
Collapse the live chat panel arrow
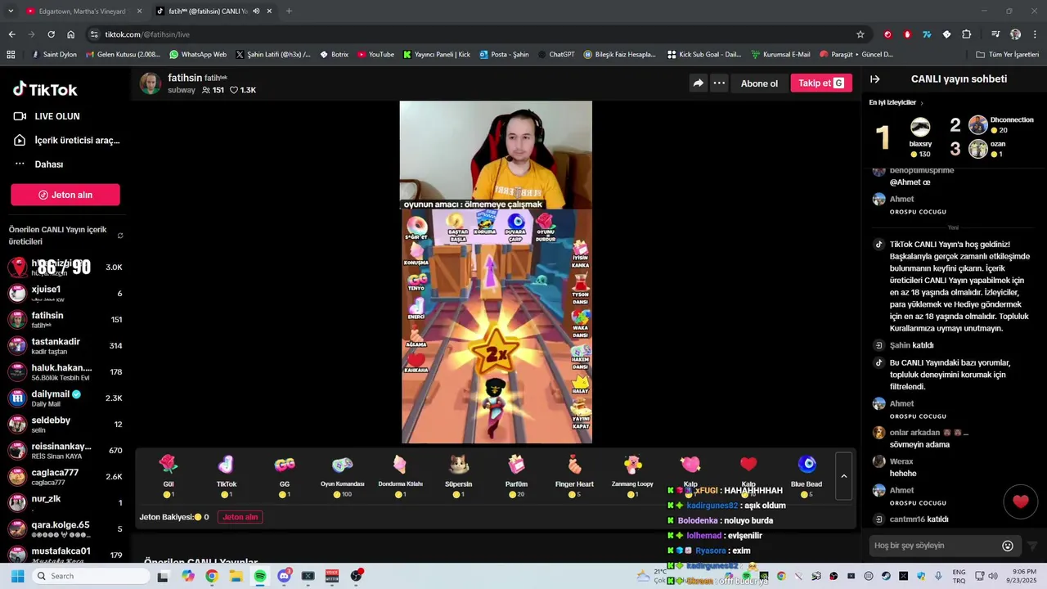pyautogui.click(x=874, y=79)
